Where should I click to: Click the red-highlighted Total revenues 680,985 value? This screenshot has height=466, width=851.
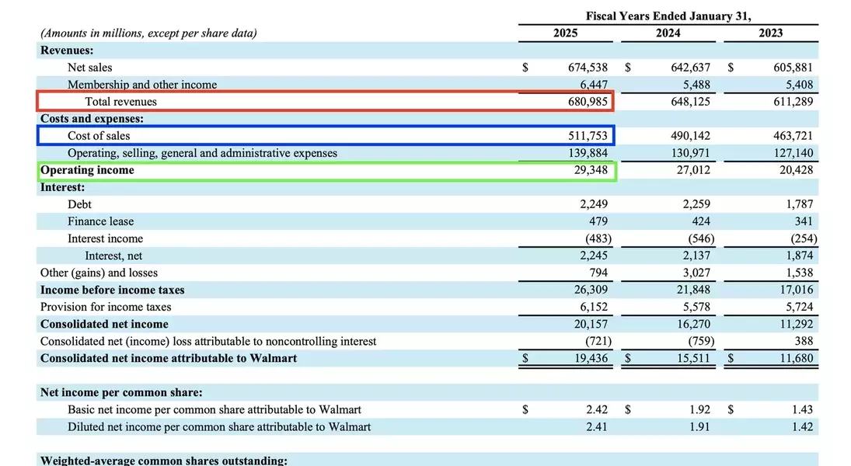point(588,102)
